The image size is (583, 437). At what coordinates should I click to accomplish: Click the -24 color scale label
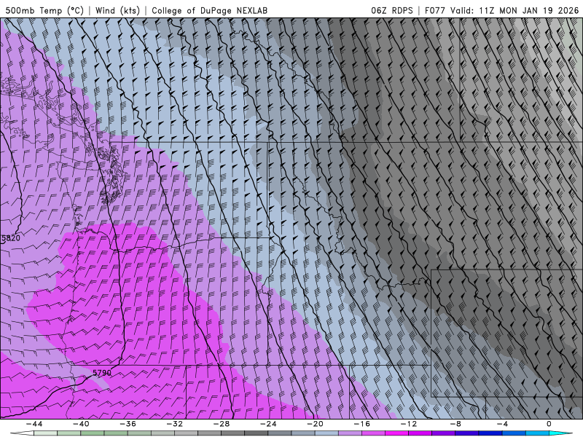[x=268, y=424]
